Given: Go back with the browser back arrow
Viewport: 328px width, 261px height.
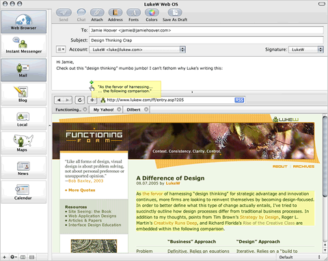Looking at the screenshot, I should click(59, 100).
